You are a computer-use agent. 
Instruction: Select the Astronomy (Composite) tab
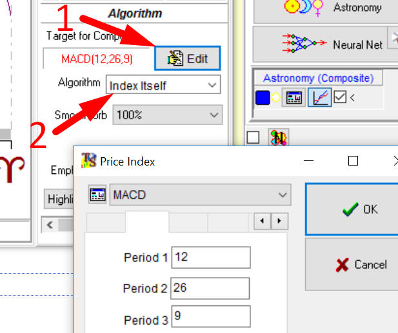[317, 78]
